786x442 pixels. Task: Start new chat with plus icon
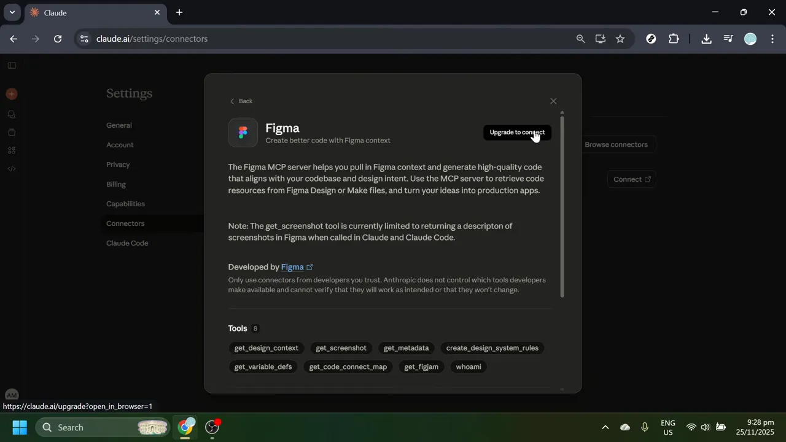[12, 94]
